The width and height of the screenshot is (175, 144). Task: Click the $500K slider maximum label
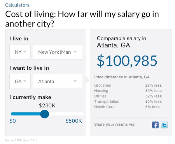click(x=74, y=121)
